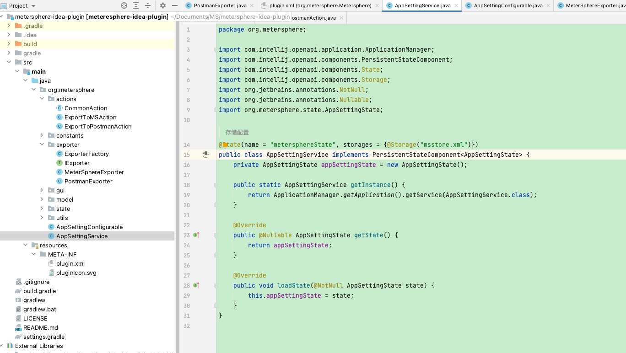626x353 pixels.
Task: Expand the gui package
Action: click(42, 190)
